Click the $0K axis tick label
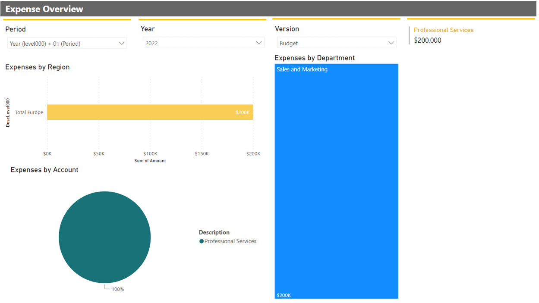 [47, 154]
